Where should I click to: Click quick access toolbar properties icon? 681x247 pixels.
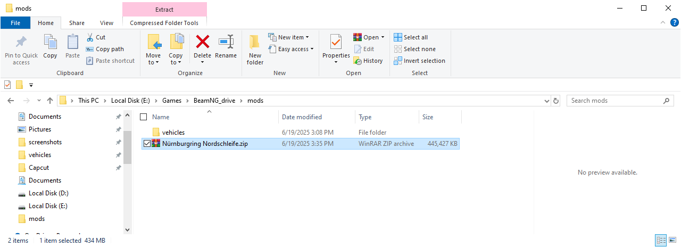(x=7, y=85)
